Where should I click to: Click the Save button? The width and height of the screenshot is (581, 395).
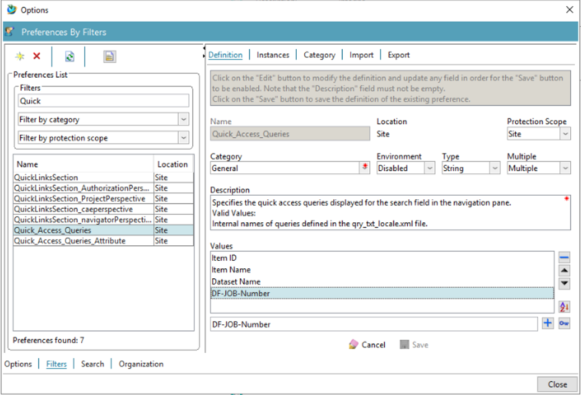click(414, 345)
